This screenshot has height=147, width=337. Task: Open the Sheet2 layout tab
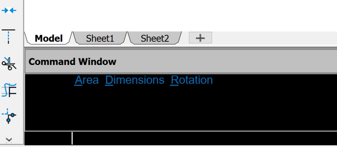pos(155,38)
